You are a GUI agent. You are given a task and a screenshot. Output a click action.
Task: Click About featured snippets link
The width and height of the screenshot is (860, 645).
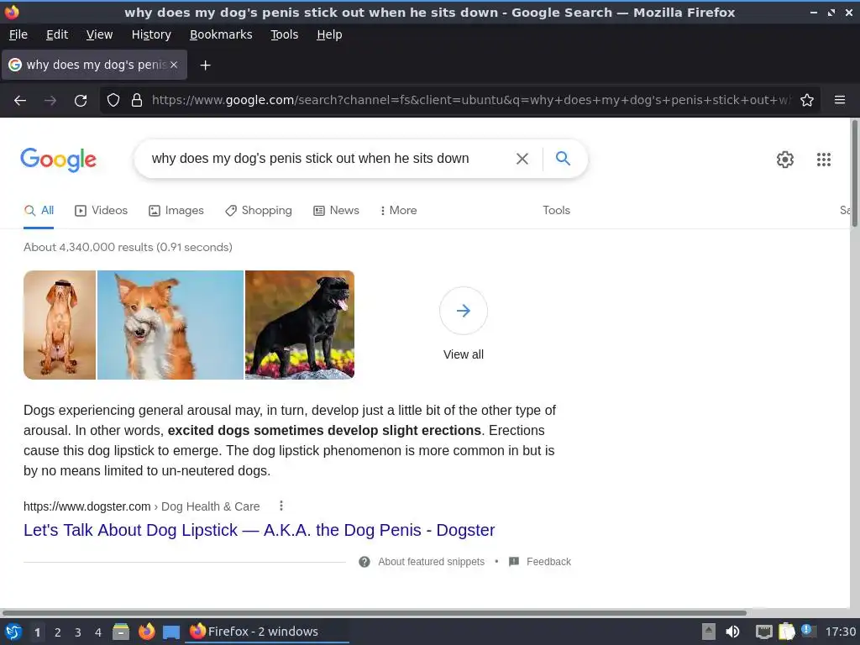coord(431,562)
